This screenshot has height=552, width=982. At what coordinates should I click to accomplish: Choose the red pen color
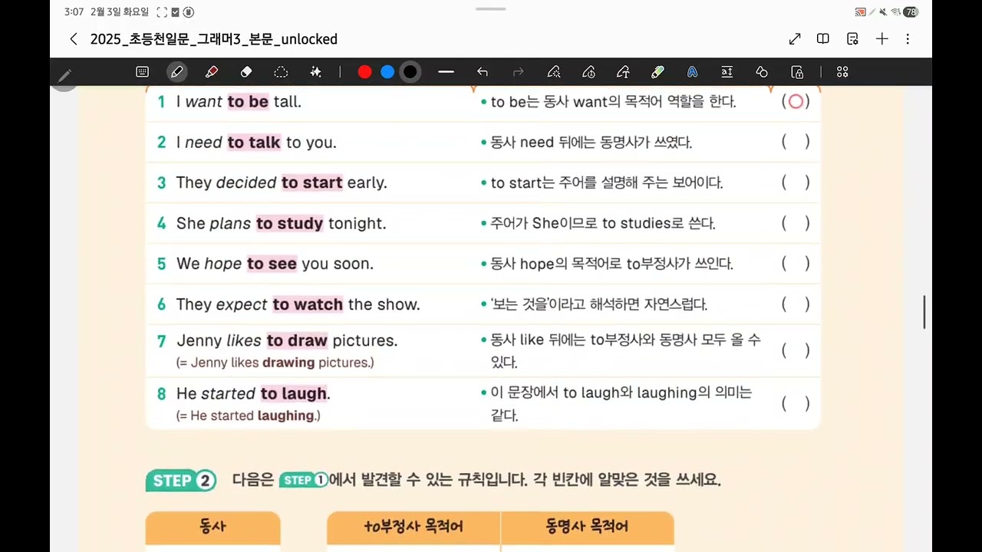tap(365, 72)
